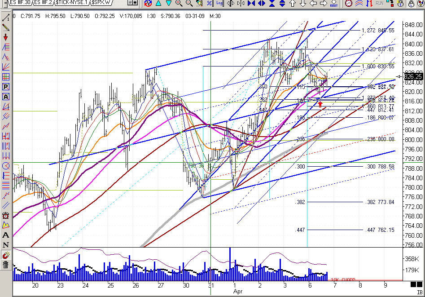The height and width of the screenshot is (297, 425).
Task: Select the large A text annotation tool
Action: 6,235
